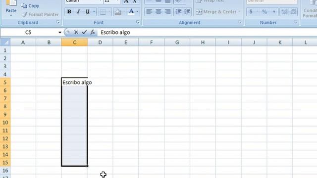Open the underline style dropdown arrow
Viewport: 317px width, 178px height.
(x=94, y=12)
